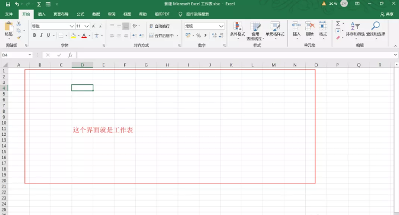This screenshot has width=399, height=215.
Task: Click 删除 delete cells button
Action: pos(310,30)
